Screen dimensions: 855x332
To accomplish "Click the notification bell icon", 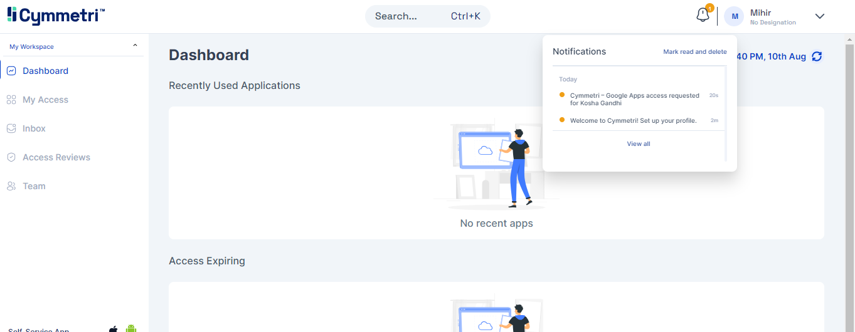I will tap(703, 15).
